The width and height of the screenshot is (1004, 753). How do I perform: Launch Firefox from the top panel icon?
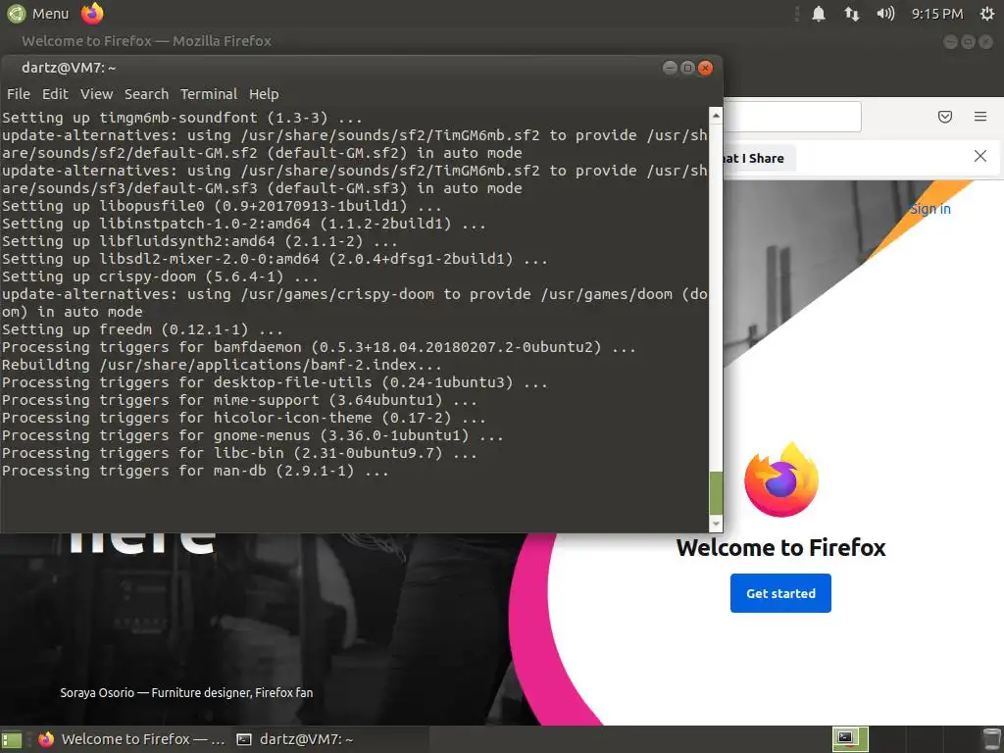(92, 14)
